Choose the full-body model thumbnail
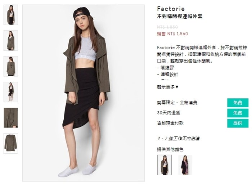Image resolution: width=252 pixels, height=189 pixels. pyautogui.click(x=11, y=92)
